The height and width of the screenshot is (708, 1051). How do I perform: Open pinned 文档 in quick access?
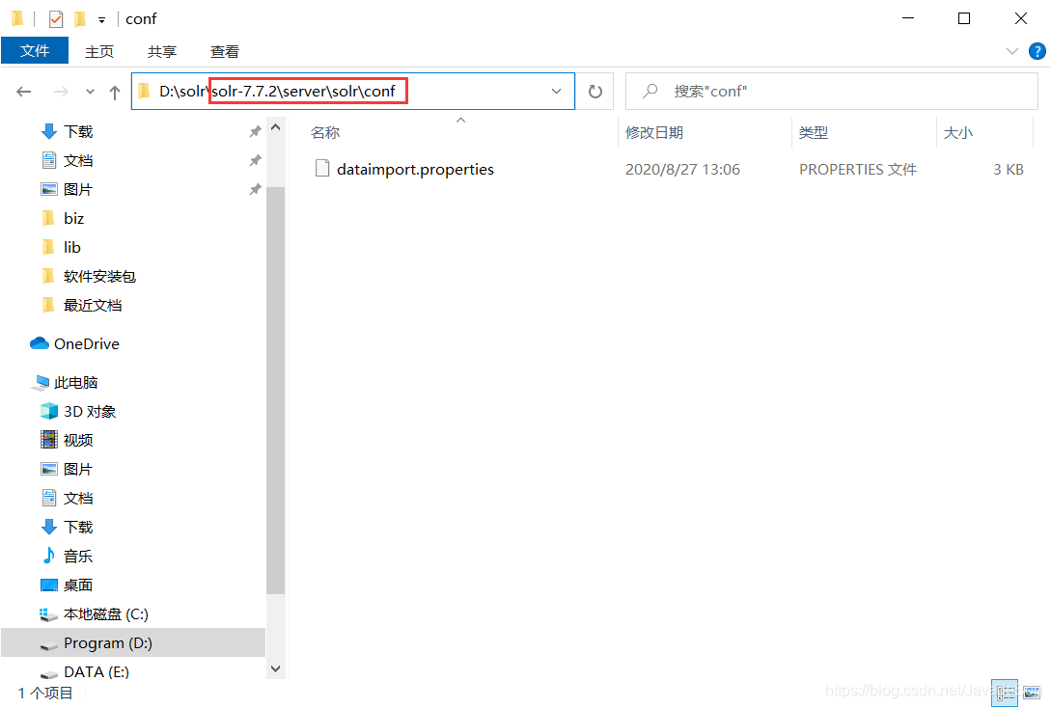(78, 161)
